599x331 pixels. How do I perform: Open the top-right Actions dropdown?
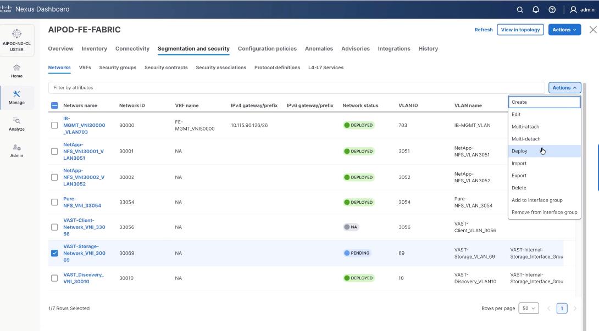564,29
